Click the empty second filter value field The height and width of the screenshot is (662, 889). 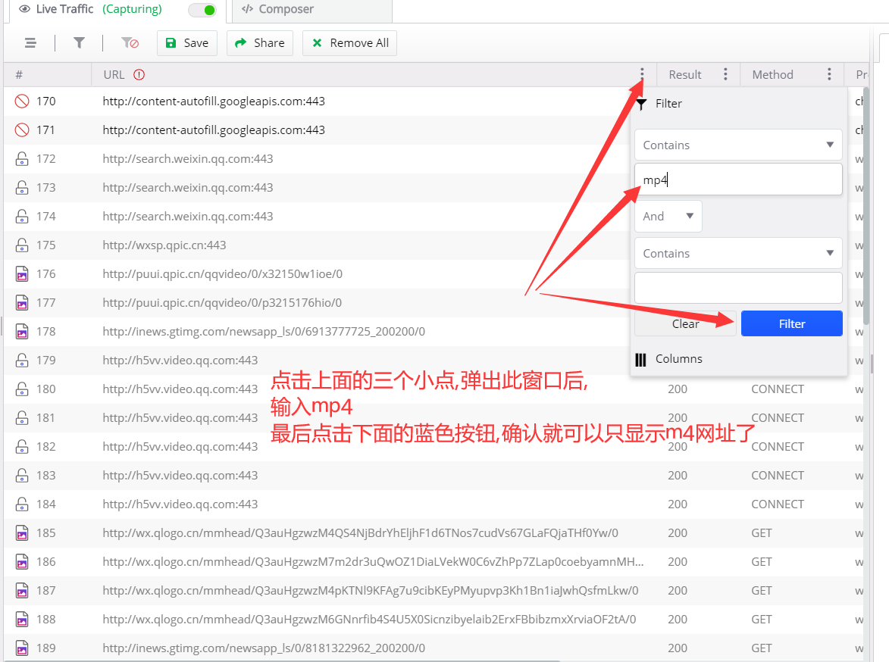[738, 288]
